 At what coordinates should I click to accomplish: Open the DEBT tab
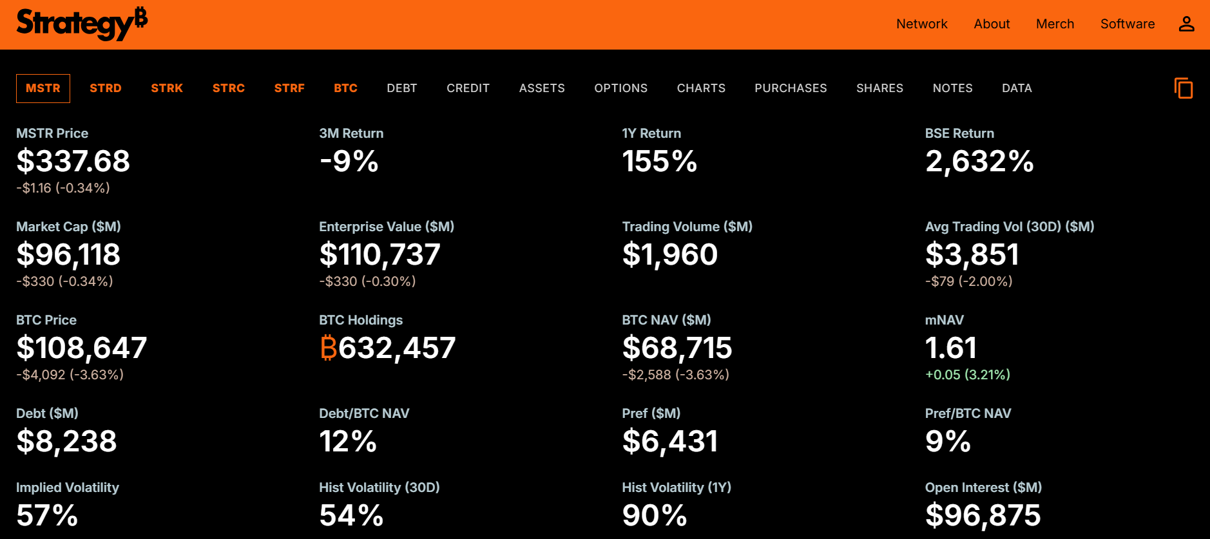click(x=402, y=88)
